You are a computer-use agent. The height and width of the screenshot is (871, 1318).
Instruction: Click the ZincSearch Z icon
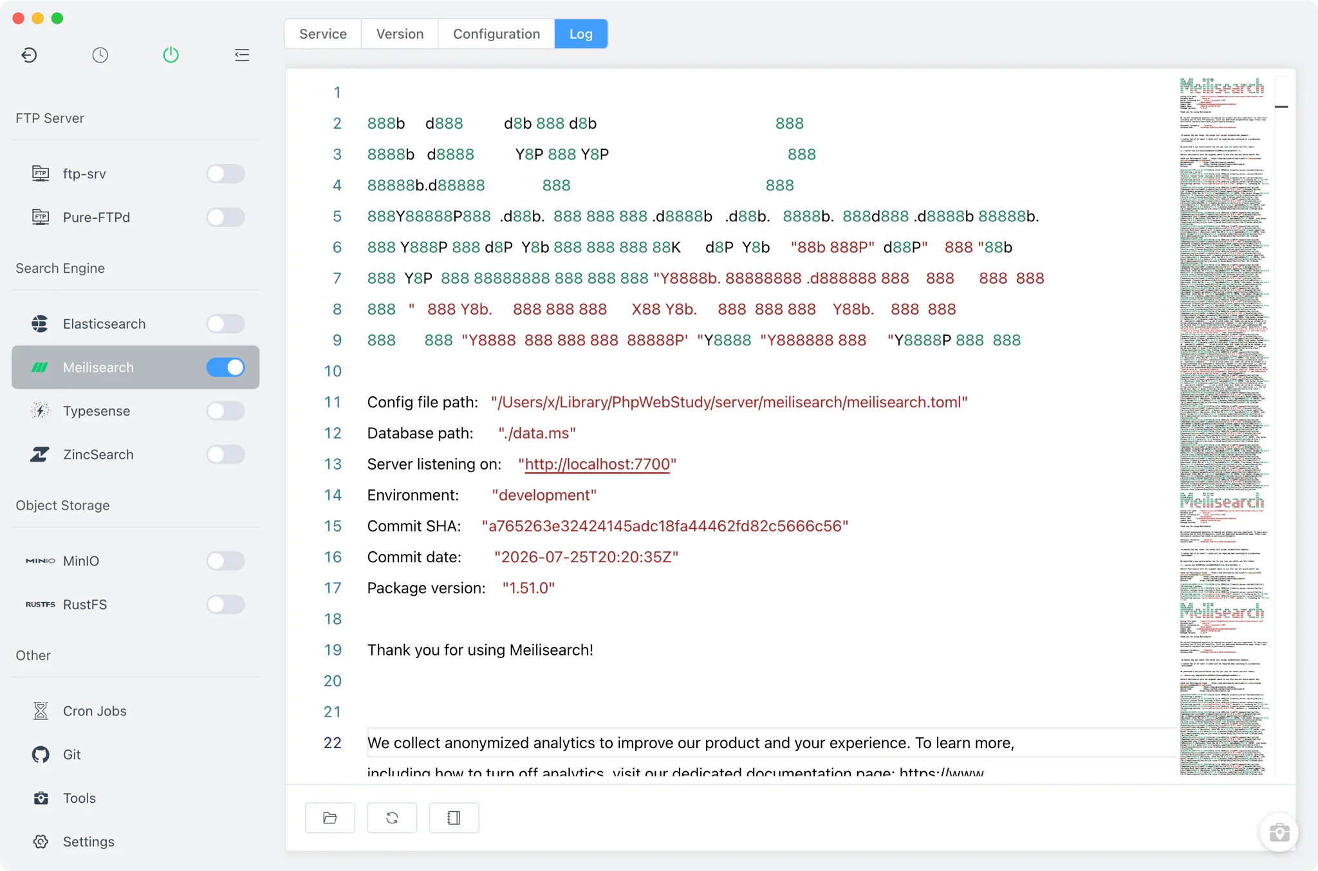point(40,454)
